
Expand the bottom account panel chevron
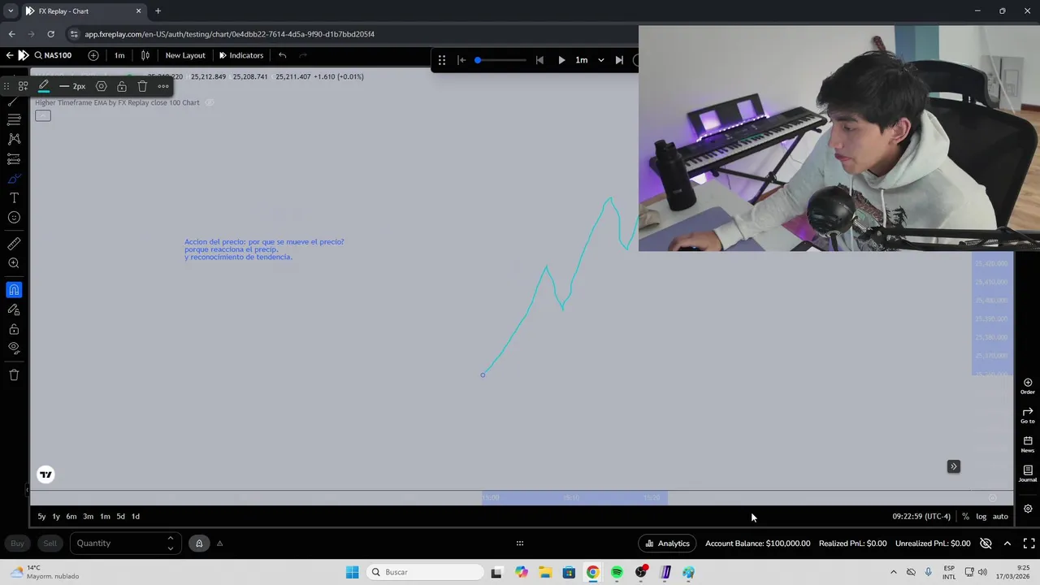pos(1007,543)
